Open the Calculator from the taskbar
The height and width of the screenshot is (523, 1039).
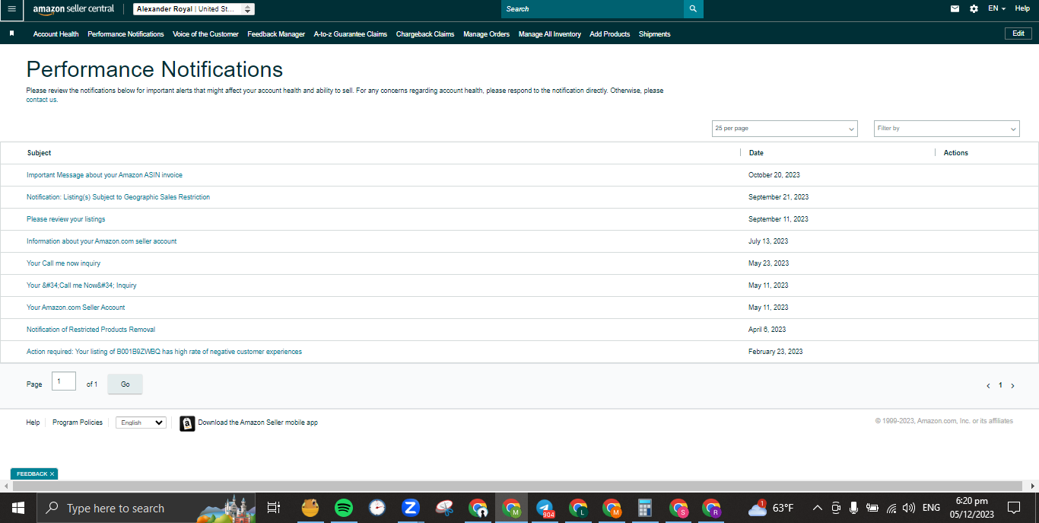pos(645,508)
